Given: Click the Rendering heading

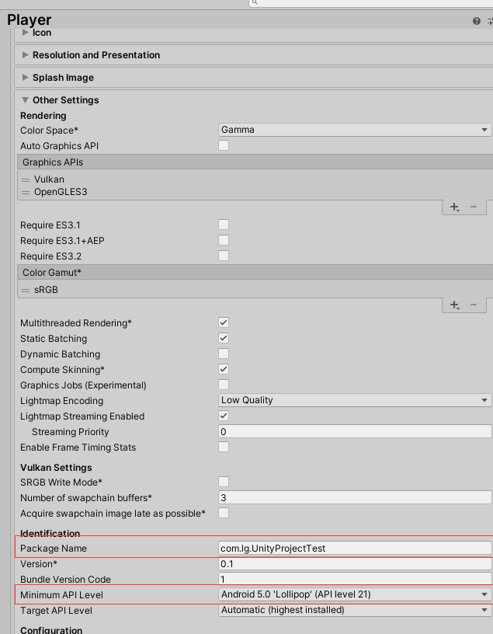Looking at the screenshot, I should click(x=43, y=116).
